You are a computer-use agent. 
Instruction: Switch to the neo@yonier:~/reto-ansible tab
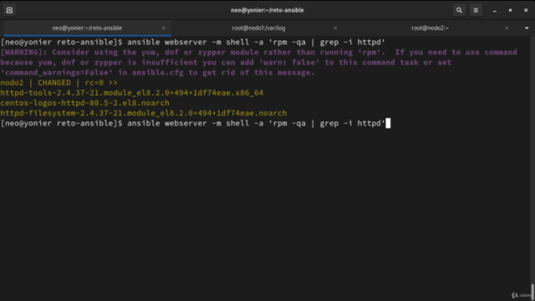click(87, 28)
